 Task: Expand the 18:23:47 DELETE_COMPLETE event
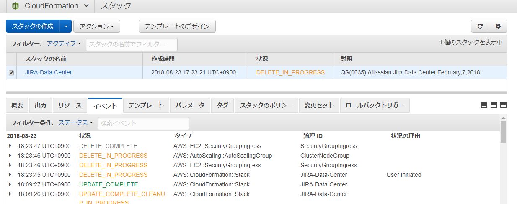pos(10,146)
